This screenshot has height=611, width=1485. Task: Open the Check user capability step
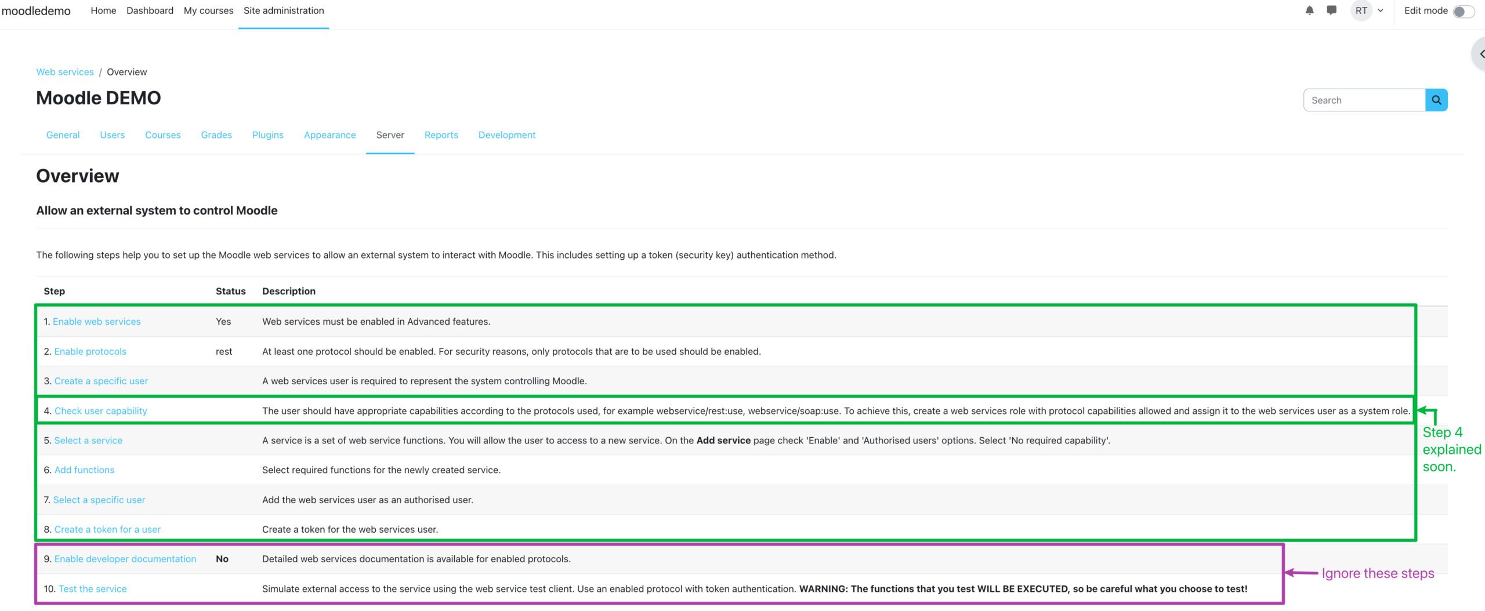click(x=100, y=411)
